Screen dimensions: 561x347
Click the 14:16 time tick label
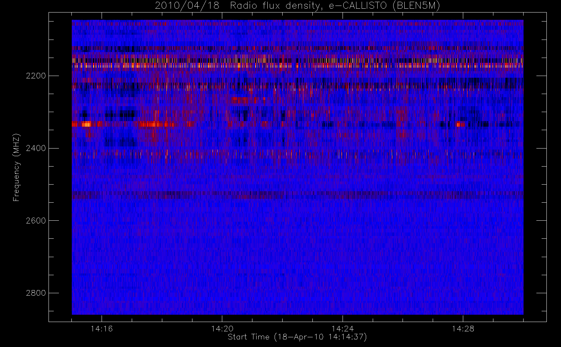point(102,328)
